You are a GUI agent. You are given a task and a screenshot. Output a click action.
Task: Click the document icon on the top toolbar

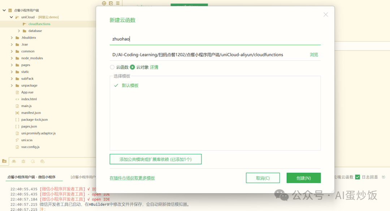click(x=111, y=3)
